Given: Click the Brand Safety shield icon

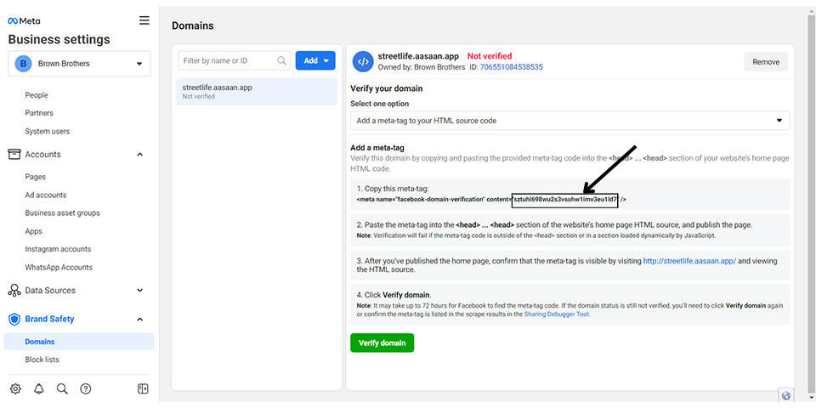Looking at the screenshot, I should point(14,319).
